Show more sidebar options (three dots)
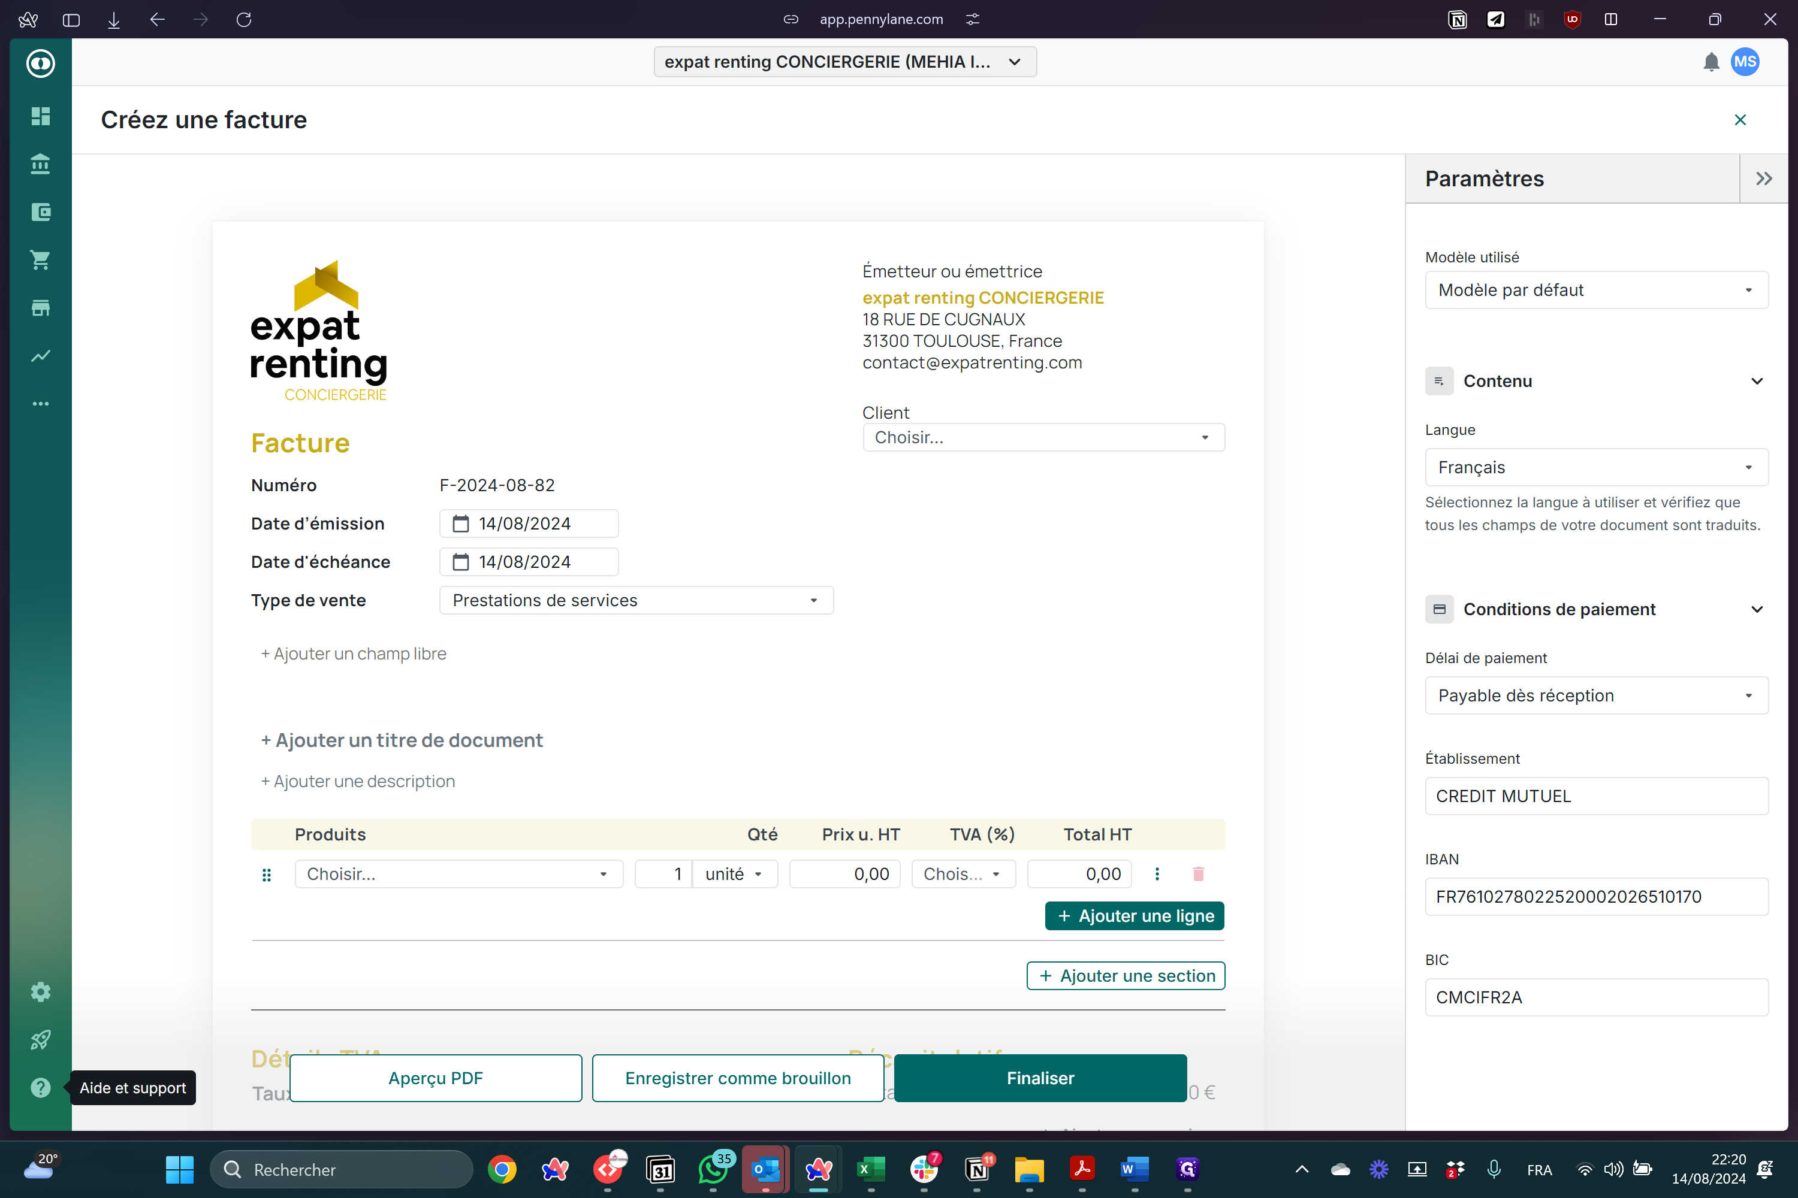Screen dimensions: 1798x1198 pyautogui.click(x=41, y=403)
